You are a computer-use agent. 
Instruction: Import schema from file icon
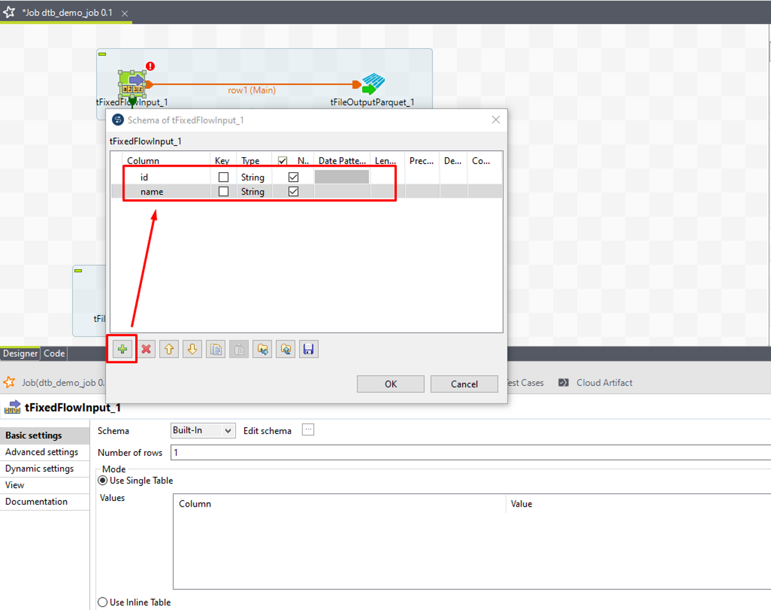coord(262,349)
